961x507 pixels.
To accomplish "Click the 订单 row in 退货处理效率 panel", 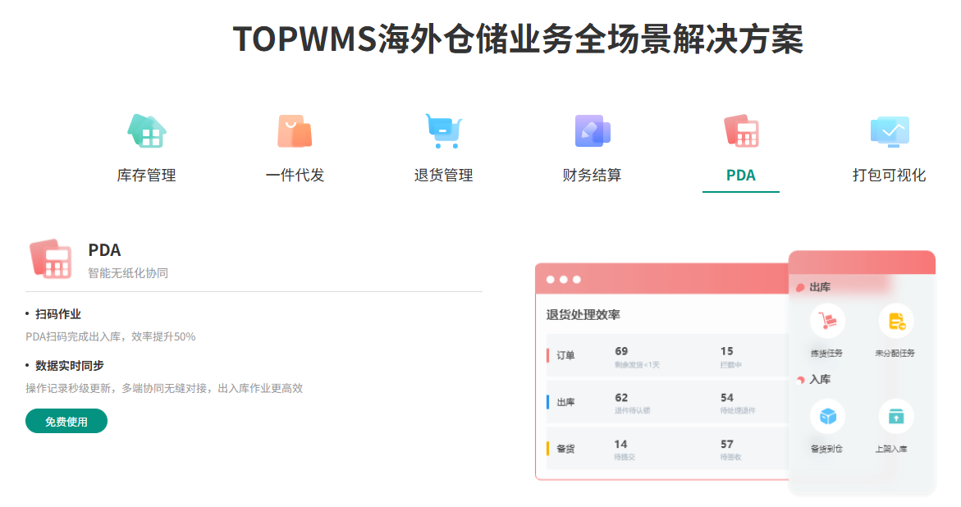I will click(665, 355).
